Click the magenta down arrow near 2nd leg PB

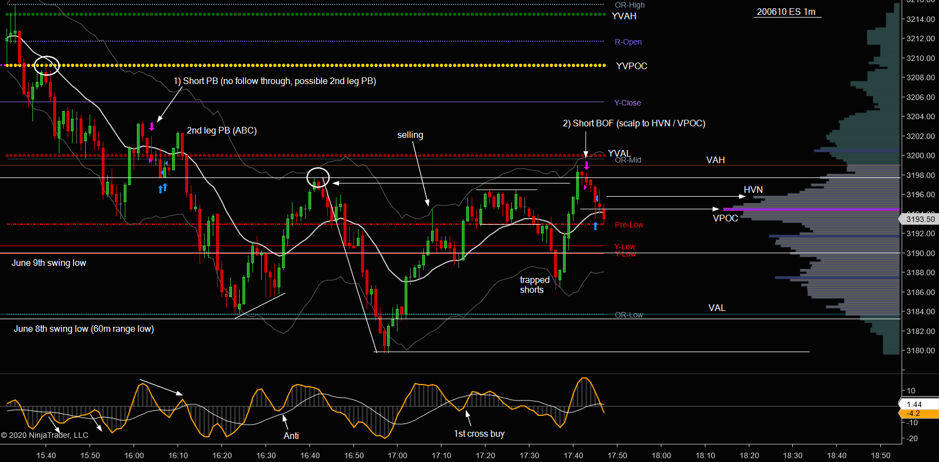pyautogui.click(x=152, y=126)
